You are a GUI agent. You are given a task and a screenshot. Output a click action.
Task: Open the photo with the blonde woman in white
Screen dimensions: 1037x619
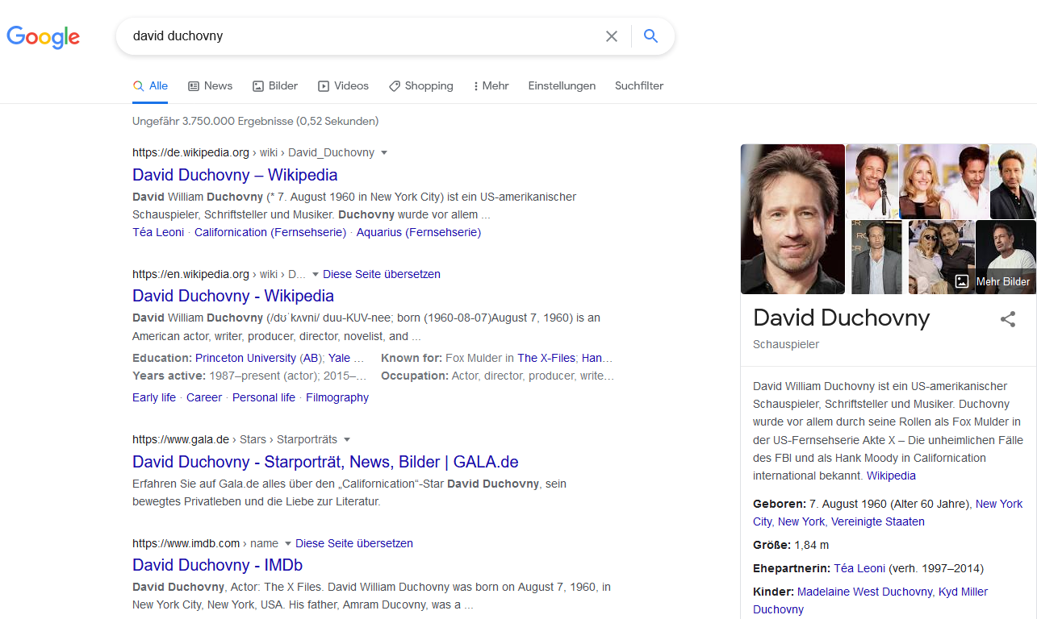(944, 181)
